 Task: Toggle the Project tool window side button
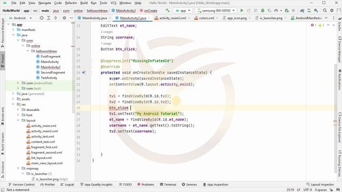[3, 60]
